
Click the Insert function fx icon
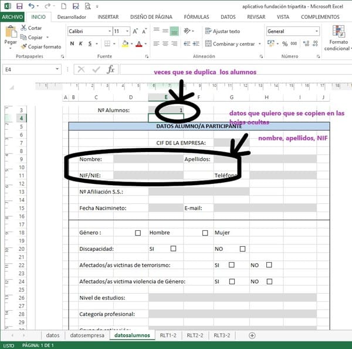click(110, 69)
